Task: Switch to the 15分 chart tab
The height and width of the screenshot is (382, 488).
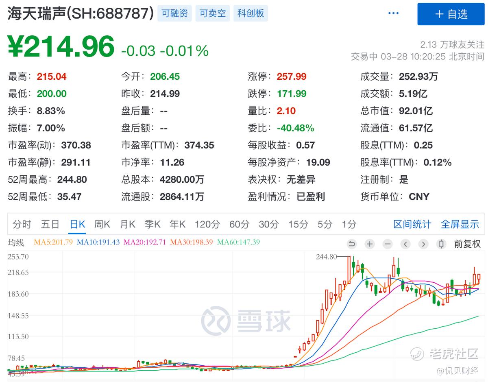Action: tap(298, 224)
